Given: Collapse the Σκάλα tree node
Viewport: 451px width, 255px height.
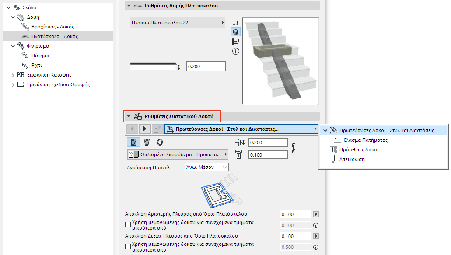Looking at the screenshot, I should (x=9, y=8).
